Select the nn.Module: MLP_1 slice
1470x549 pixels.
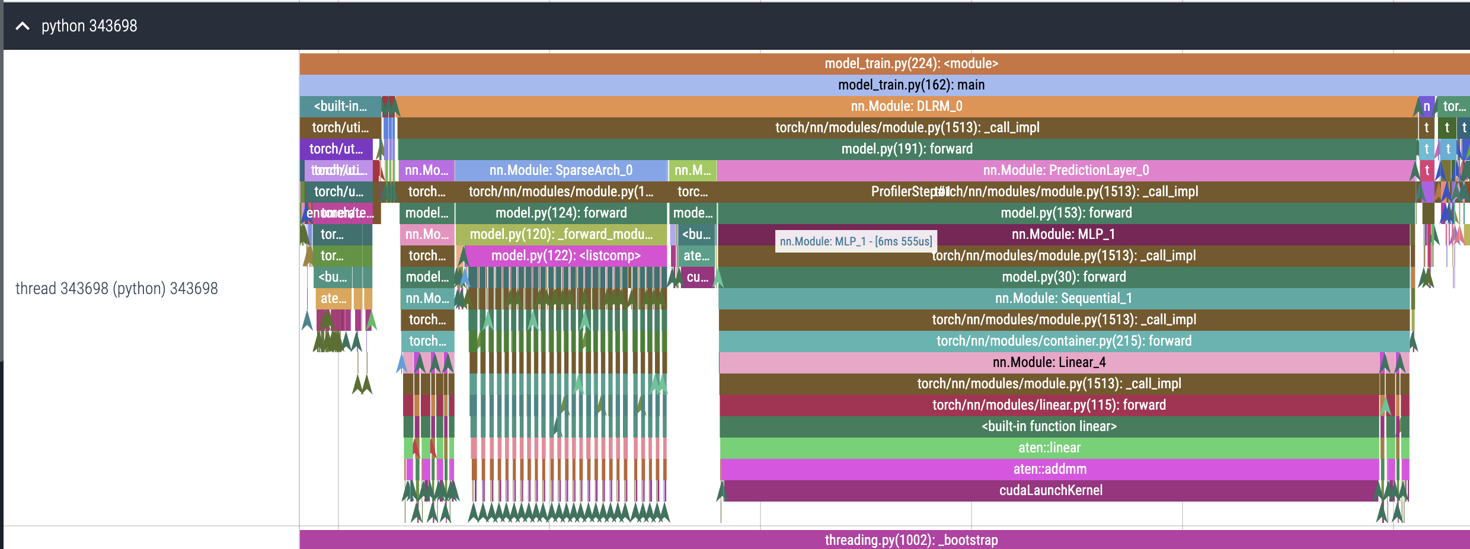(1063, 234)
